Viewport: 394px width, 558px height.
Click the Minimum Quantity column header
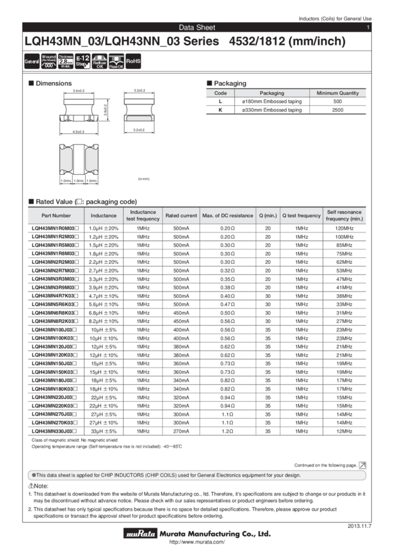click(338, 93)
